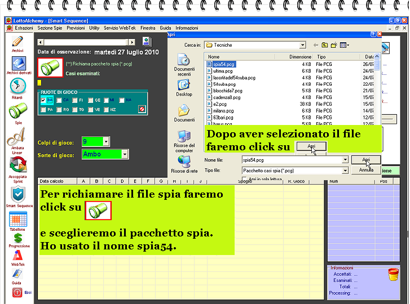Image resolution: width=410 pixels, height=304 pixels.
Task: Check the MI wheel checkbox
Action: pyautogui.click(x=106, y=100)
